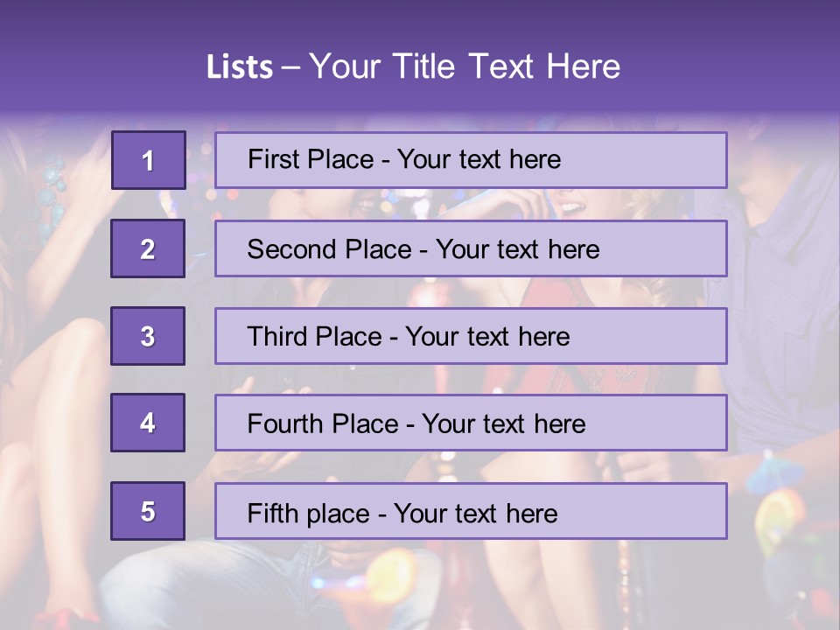Select the Third Place text box

pos(471,336)
